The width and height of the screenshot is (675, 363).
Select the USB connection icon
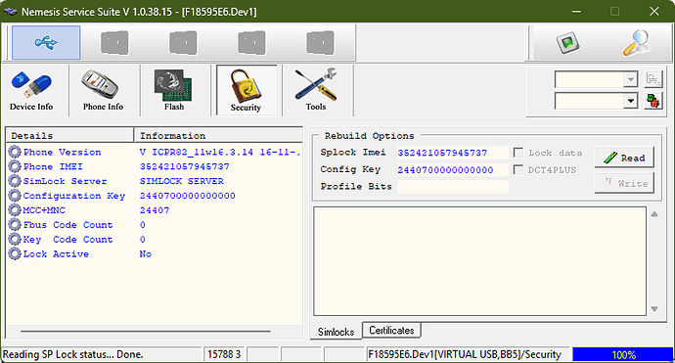(x=46, y=42)
